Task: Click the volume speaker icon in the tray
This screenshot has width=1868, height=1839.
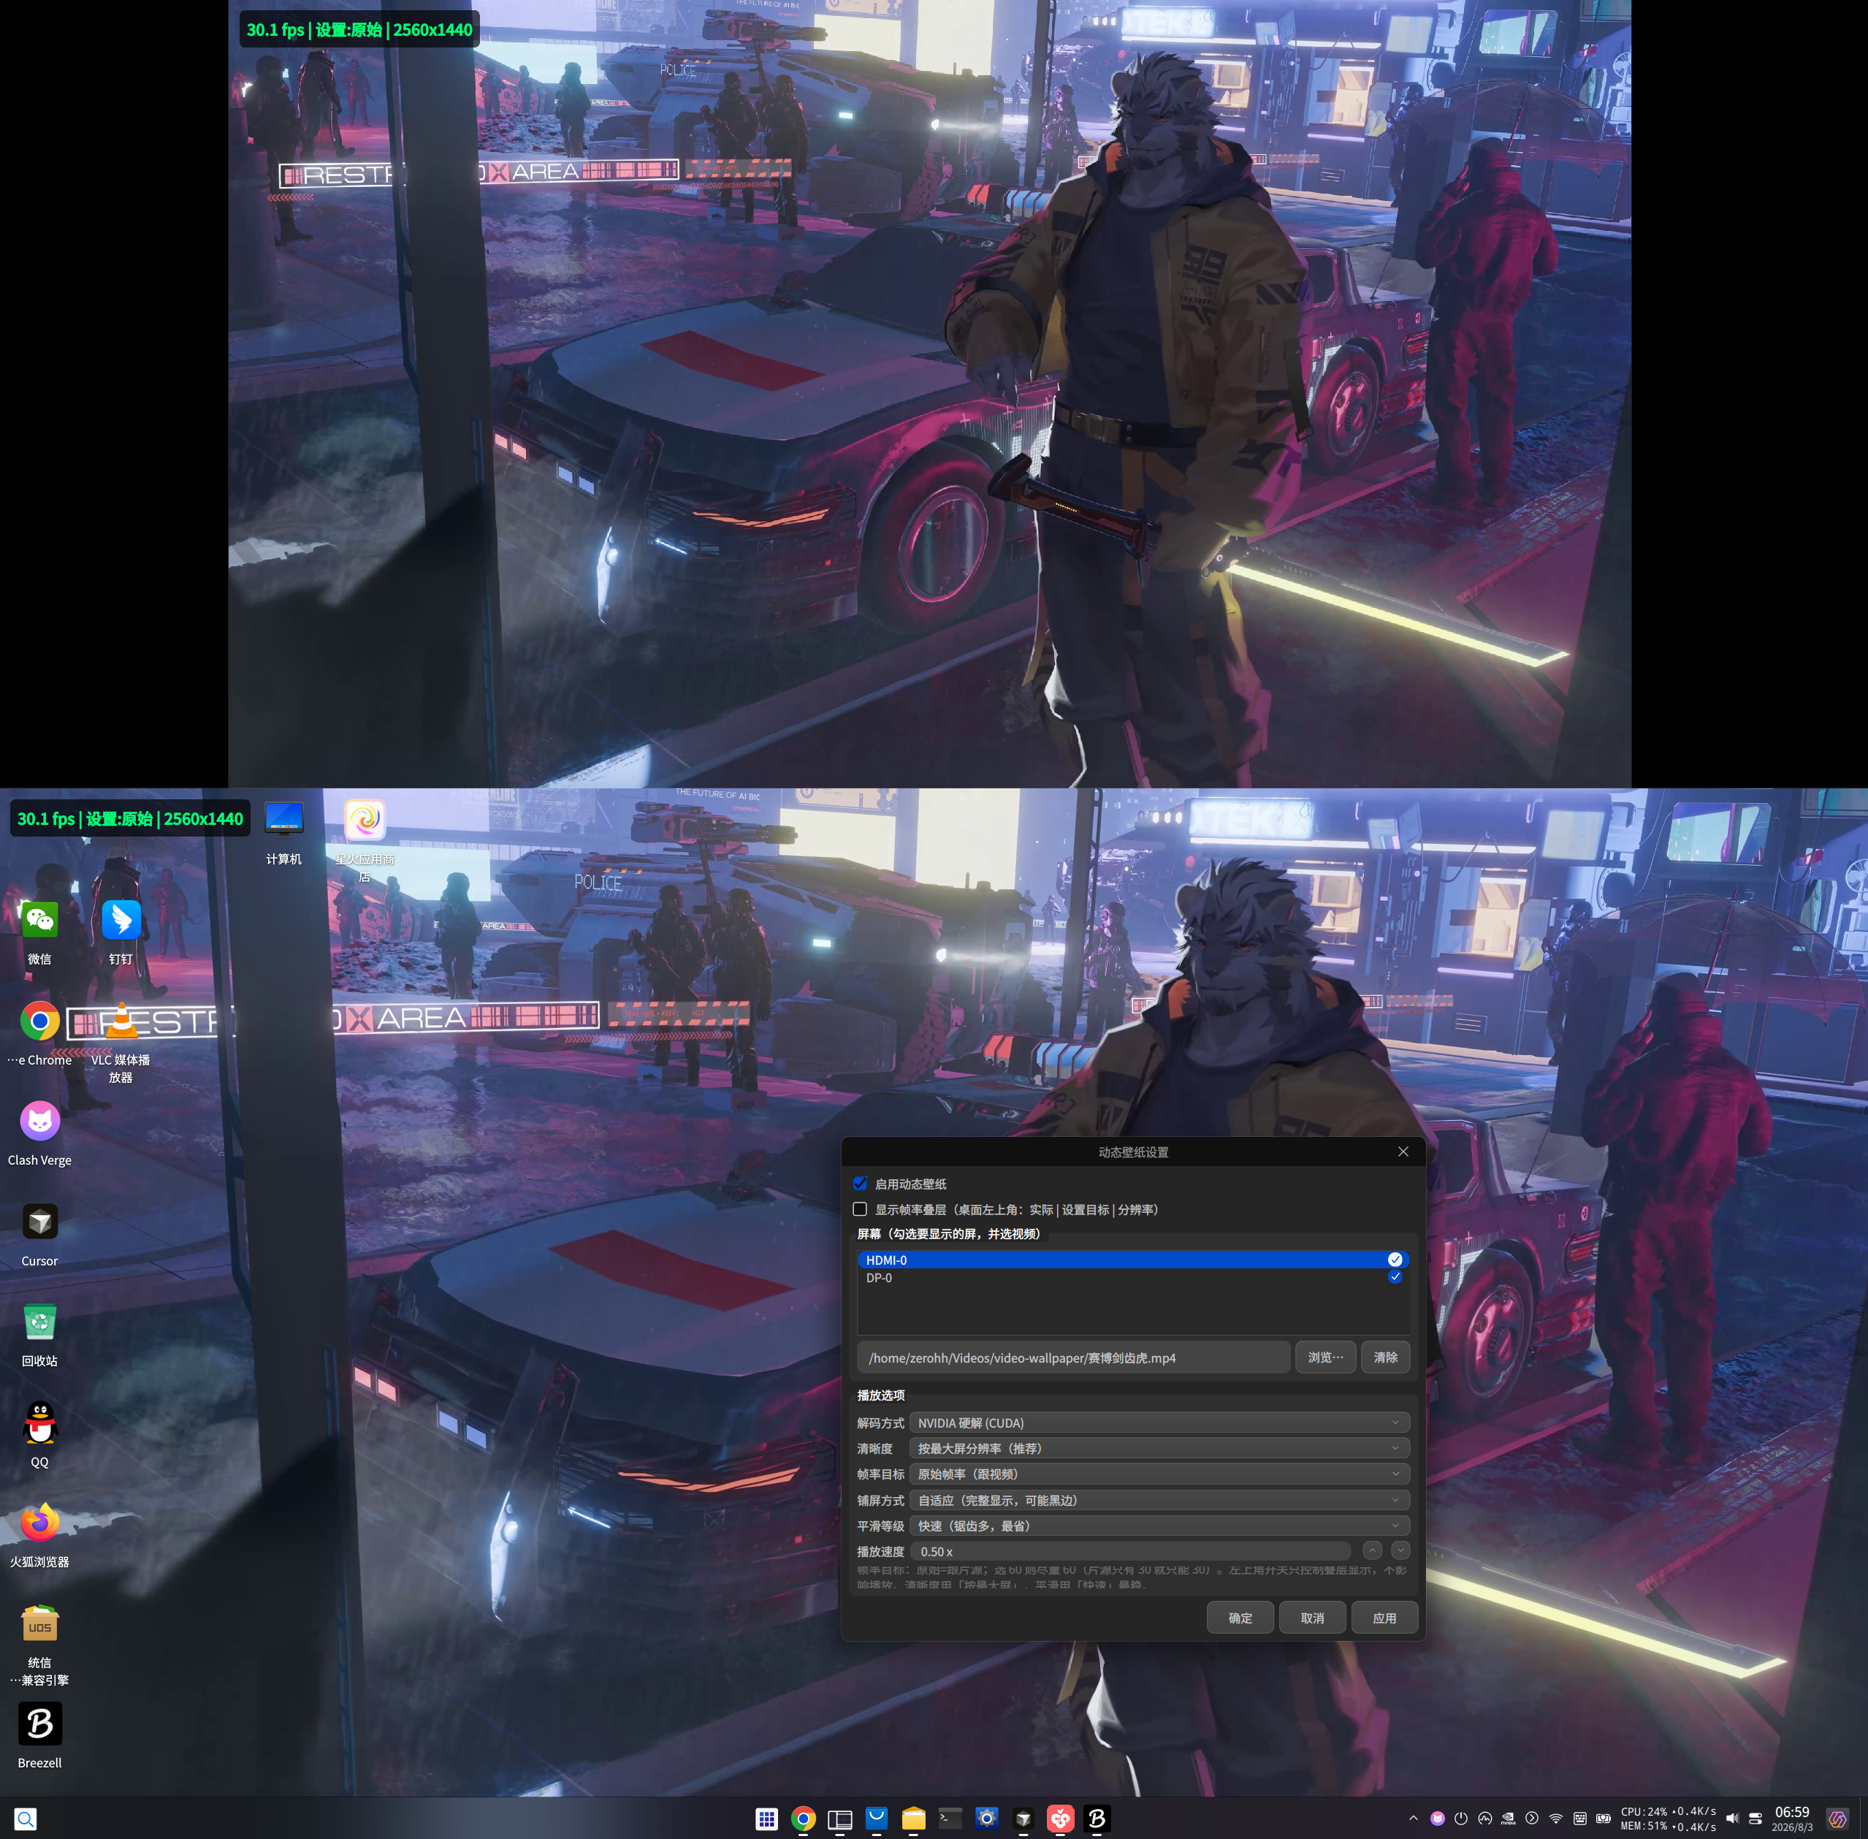Action: pyautogui.click(x=1732, y=1819)
